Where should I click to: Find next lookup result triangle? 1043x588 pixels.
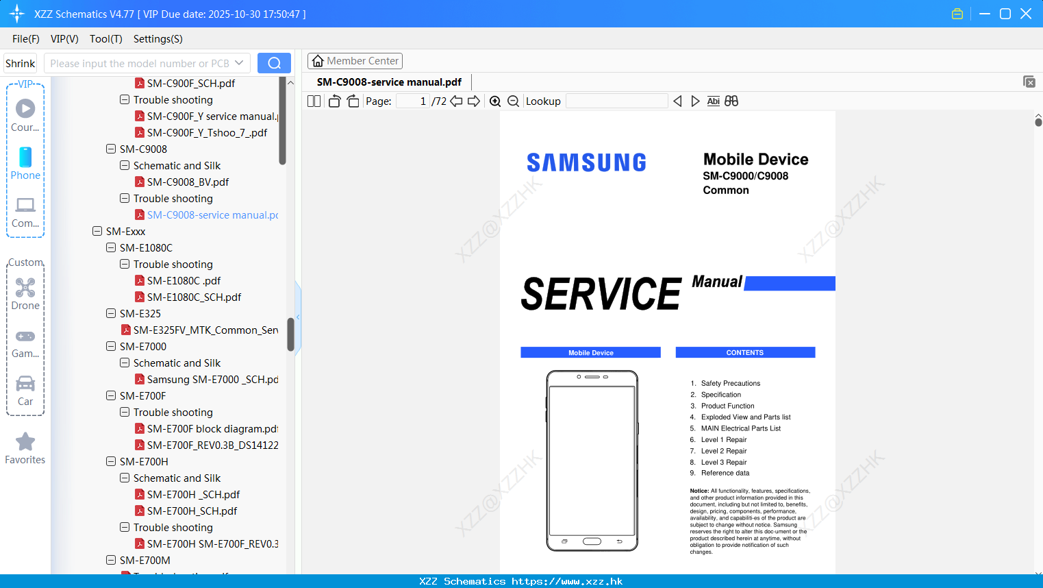(x=695, y=101)
